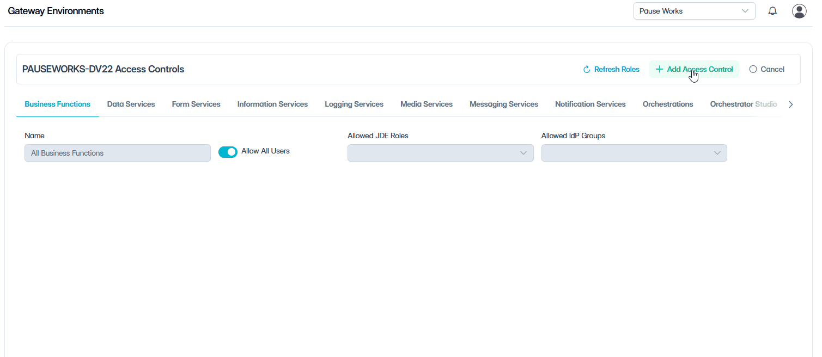Screen dimensions: 822x357
Task: Open the Information Services tab
Action: click(x=272, y=104)
